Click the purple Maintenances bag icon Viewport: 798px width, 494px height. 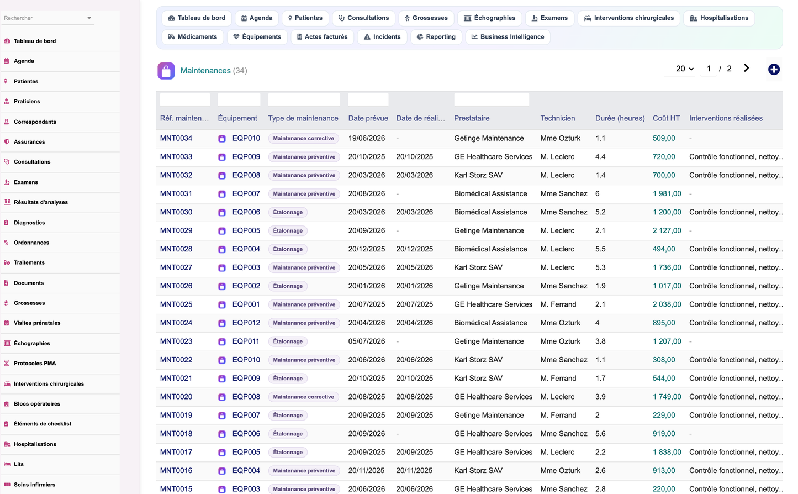pyautogui.click(x=166, y=71)
